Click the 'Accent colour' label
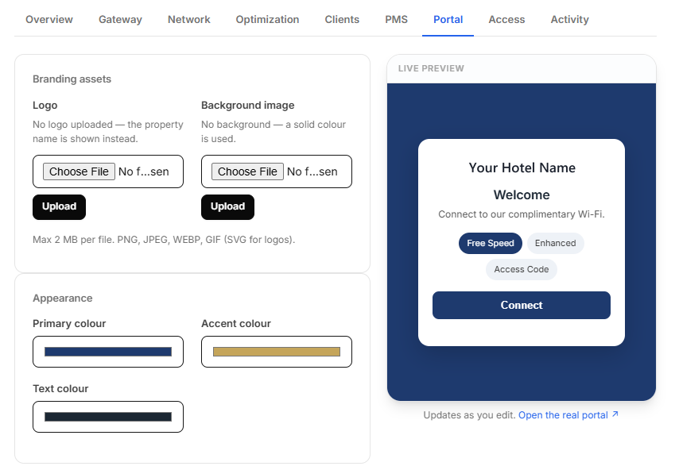Viewport: 679px width, 470px height. click(236, 324)
